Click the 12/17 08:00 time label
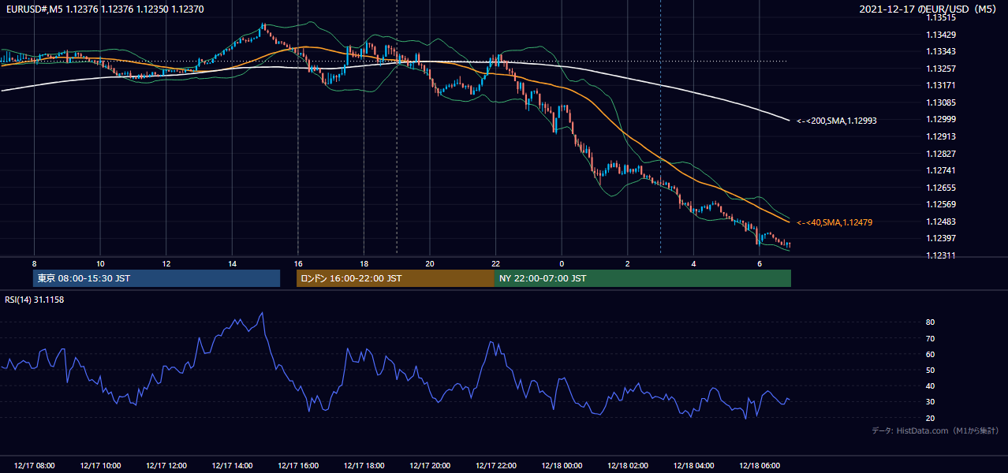1008x473 pixels. tap(35, 466)
